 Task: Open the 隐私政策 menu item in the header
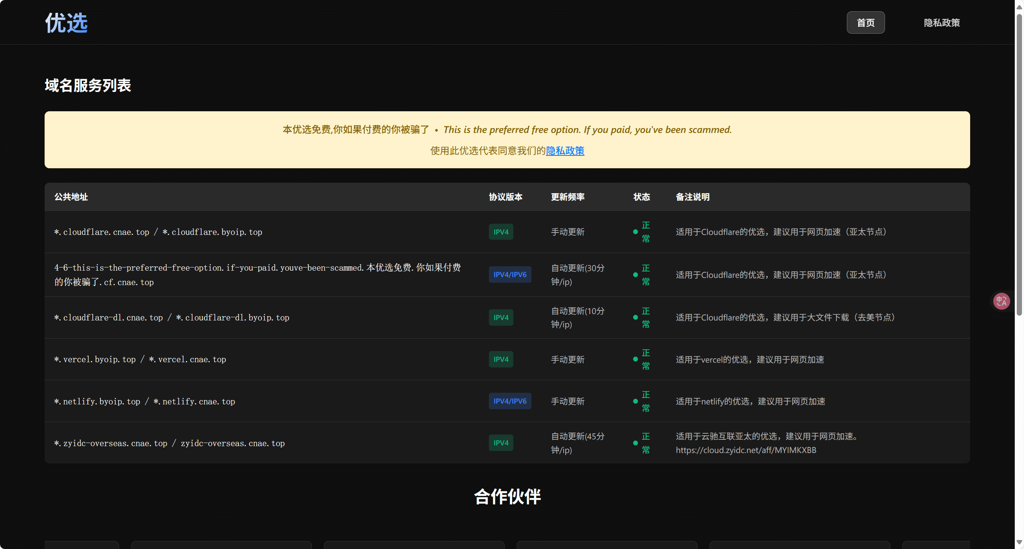[x=942, y=22]
